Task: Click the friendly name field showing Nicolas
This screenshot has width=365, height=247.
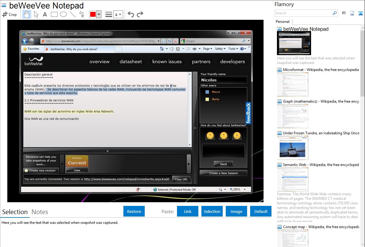Action: click(x=223, y=80)
